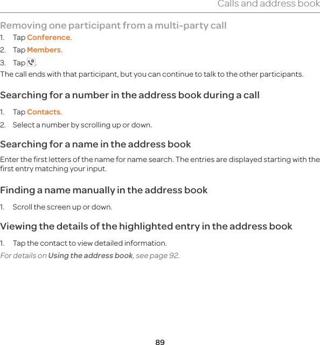The height and width of the screenshot is (345, 320).
Task: Click the 'Calls and address book' page header
Action: pyautogui.click(x=269, y=4)
